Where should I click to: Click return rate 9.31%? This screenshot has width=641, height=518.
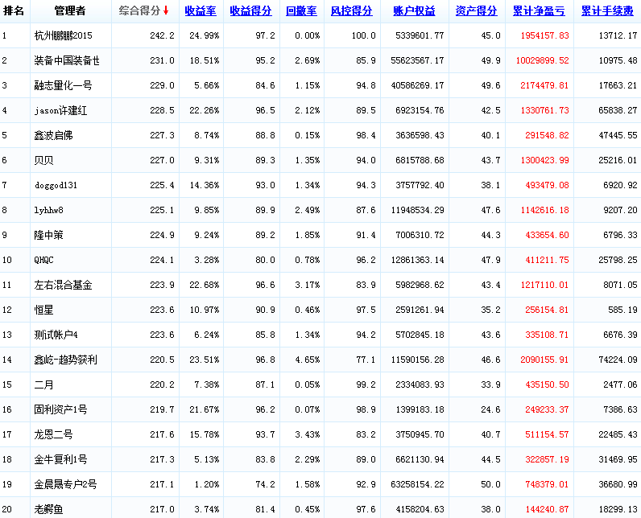(x=206, y=160)
